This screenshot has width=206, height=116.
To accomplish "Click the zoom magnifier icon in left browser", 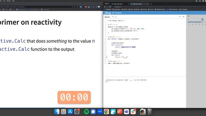I will pyautogui.click(x=72, y=7).
